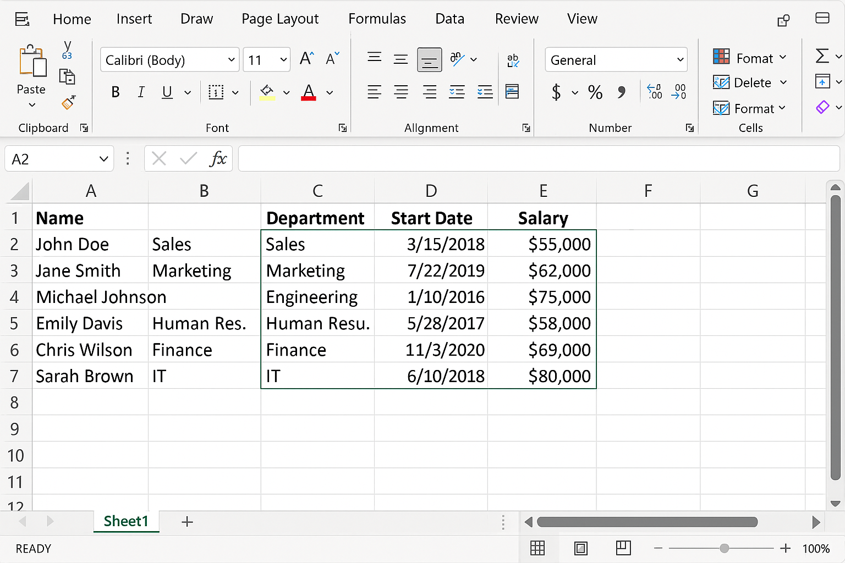Click the fx Insert Function icon
This screenshot has height=563, width=845.
coord(218,159)
